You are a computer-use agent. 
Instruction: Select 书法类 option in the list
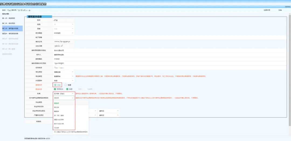point(57,128)
